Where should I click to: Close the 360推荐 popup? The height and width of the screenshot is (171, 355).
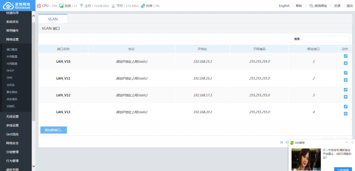(x=352, y=142)
